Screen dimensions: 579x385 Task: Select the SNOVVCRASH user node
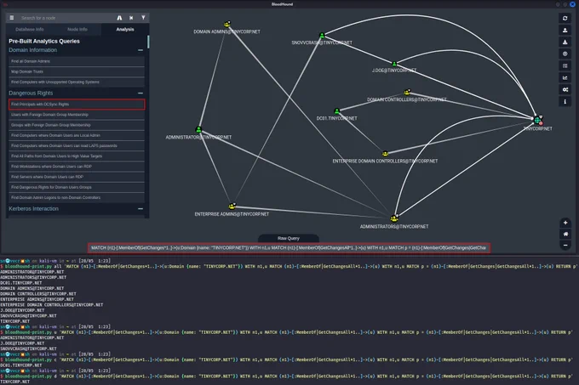(322, 36)
